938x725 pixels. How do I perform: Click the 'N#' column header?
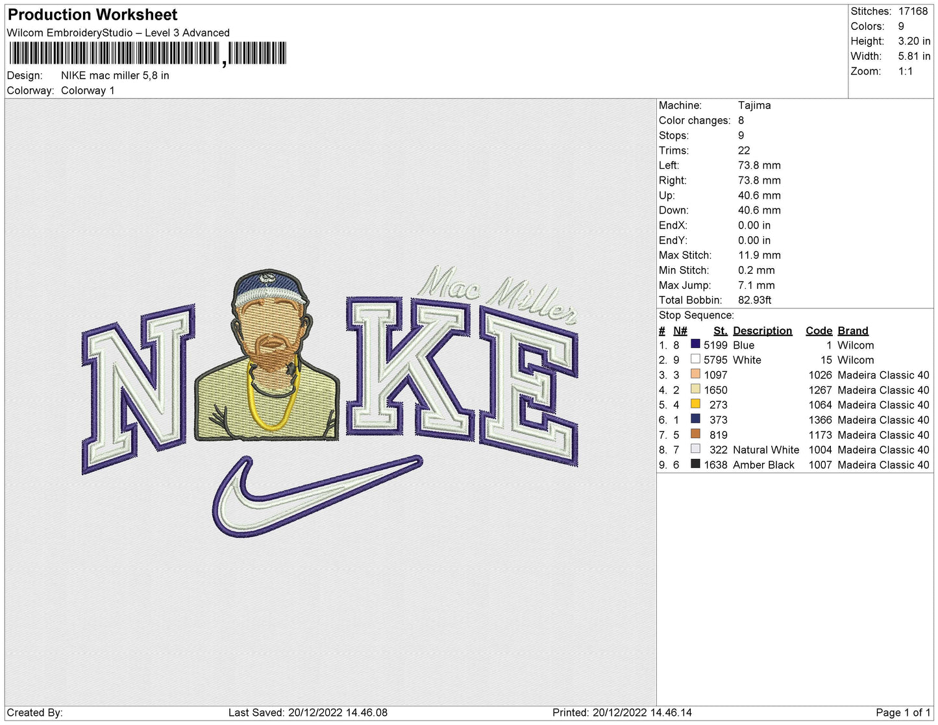point(680,330)
